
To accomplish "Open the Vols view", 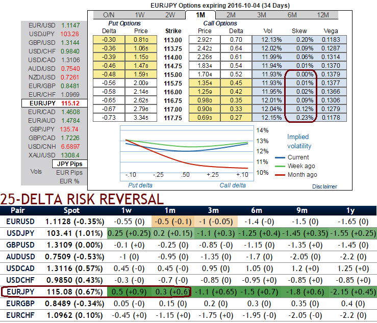I will click(x=36, y=172).
